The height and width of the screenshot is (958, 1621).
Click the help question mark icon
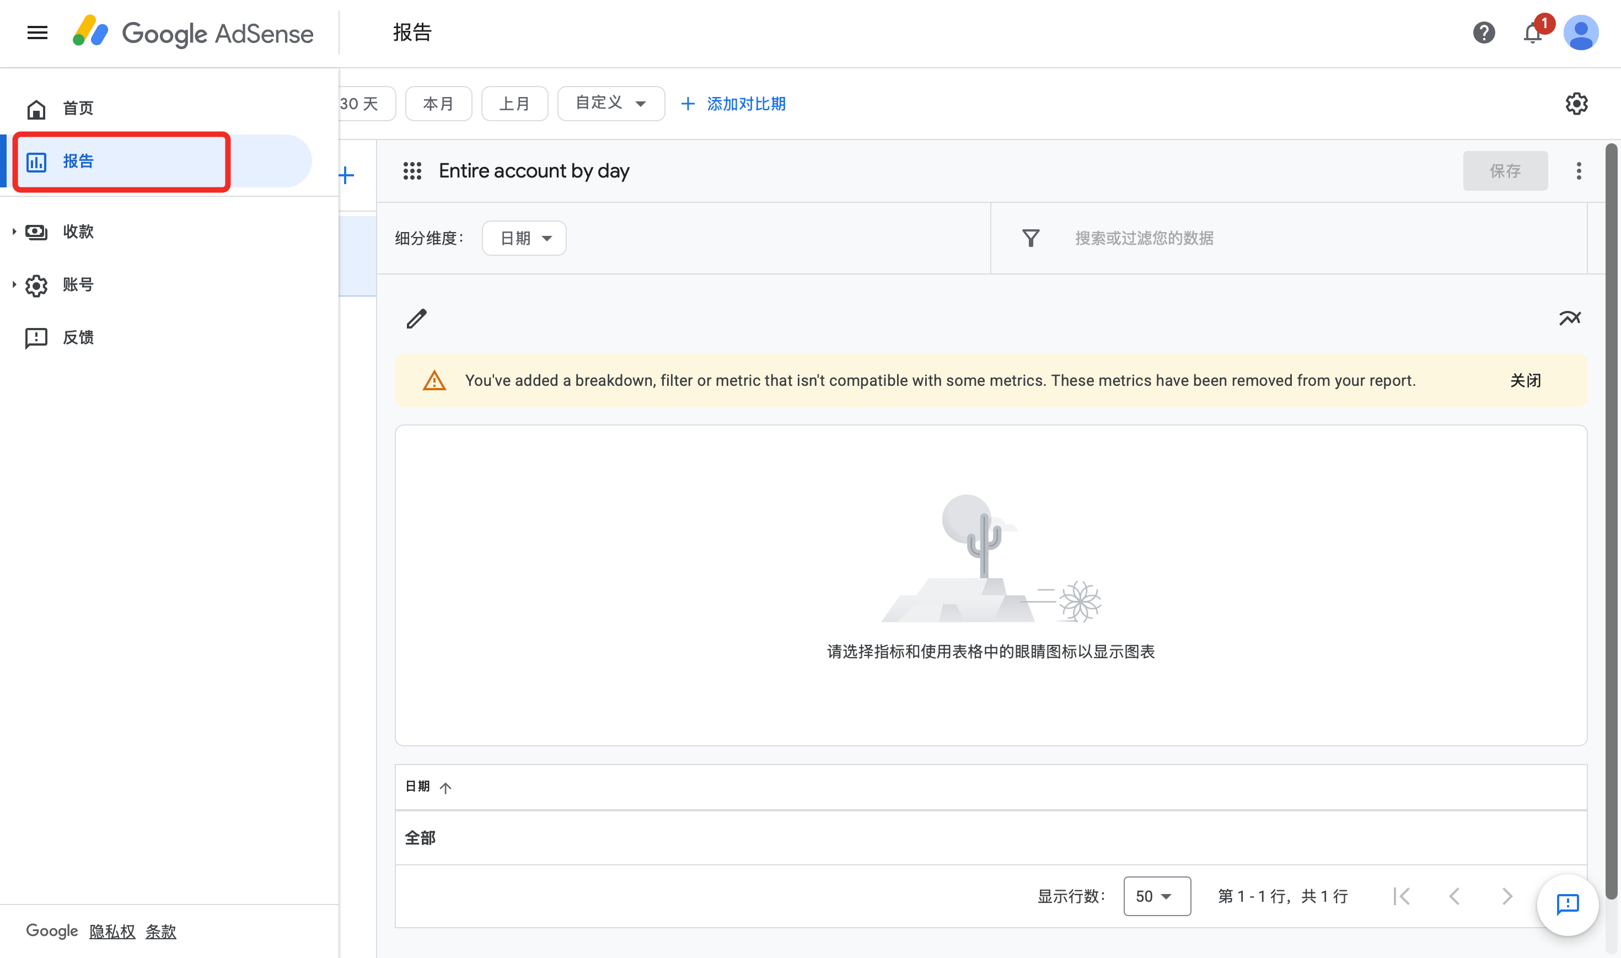coord(1484,33)
